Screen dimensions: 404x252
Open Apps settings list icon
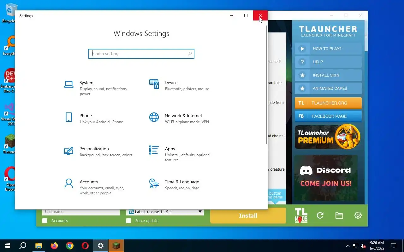click(154, 150)
